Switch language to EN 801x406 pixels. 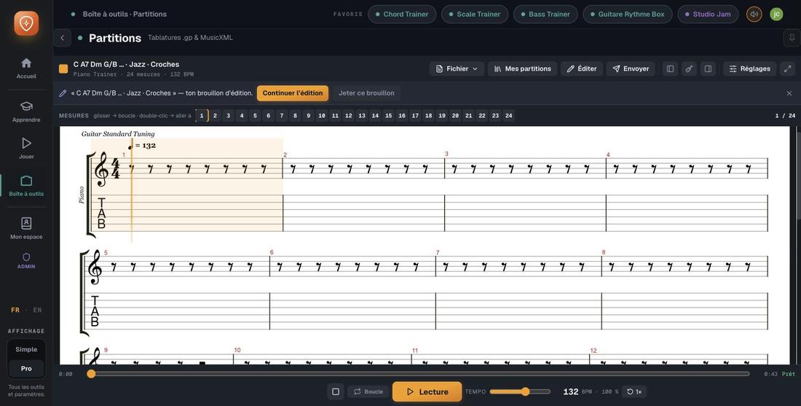[x=37, y=310]
